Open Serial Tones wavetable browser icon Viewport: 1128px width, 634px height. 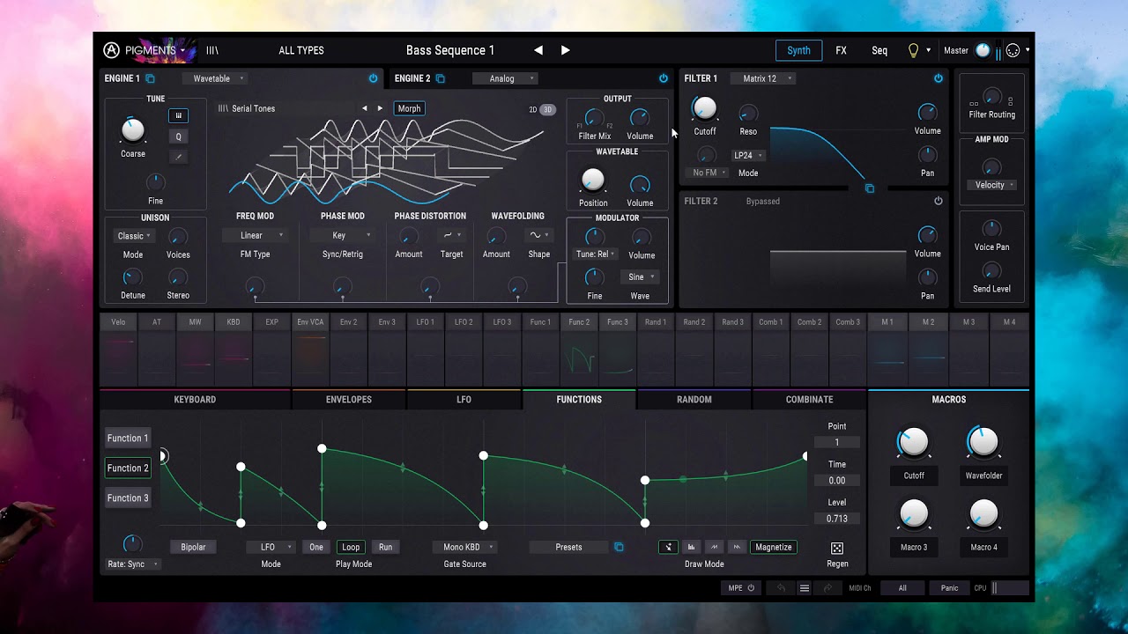pos(224,108)
